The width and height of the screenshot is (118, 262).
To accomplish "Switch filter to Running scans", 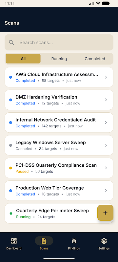I will tap(59, 59).
